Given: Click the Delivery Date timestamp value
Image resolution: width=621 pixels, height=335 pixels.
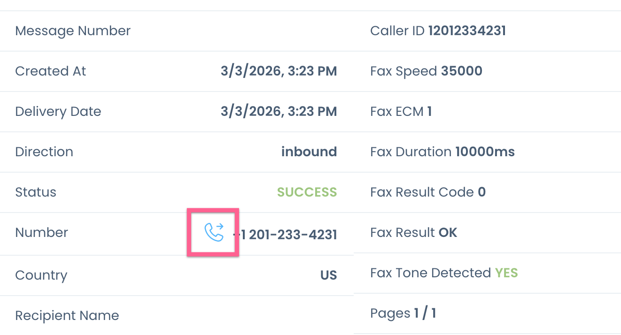Looking at the screenshot, I should [279, 112].
